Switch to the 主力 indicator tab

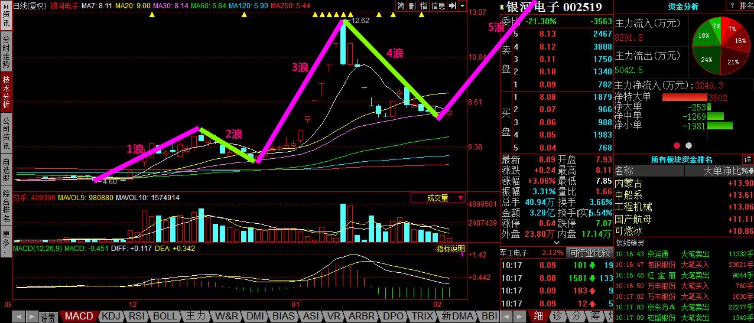tap(196, 317)
